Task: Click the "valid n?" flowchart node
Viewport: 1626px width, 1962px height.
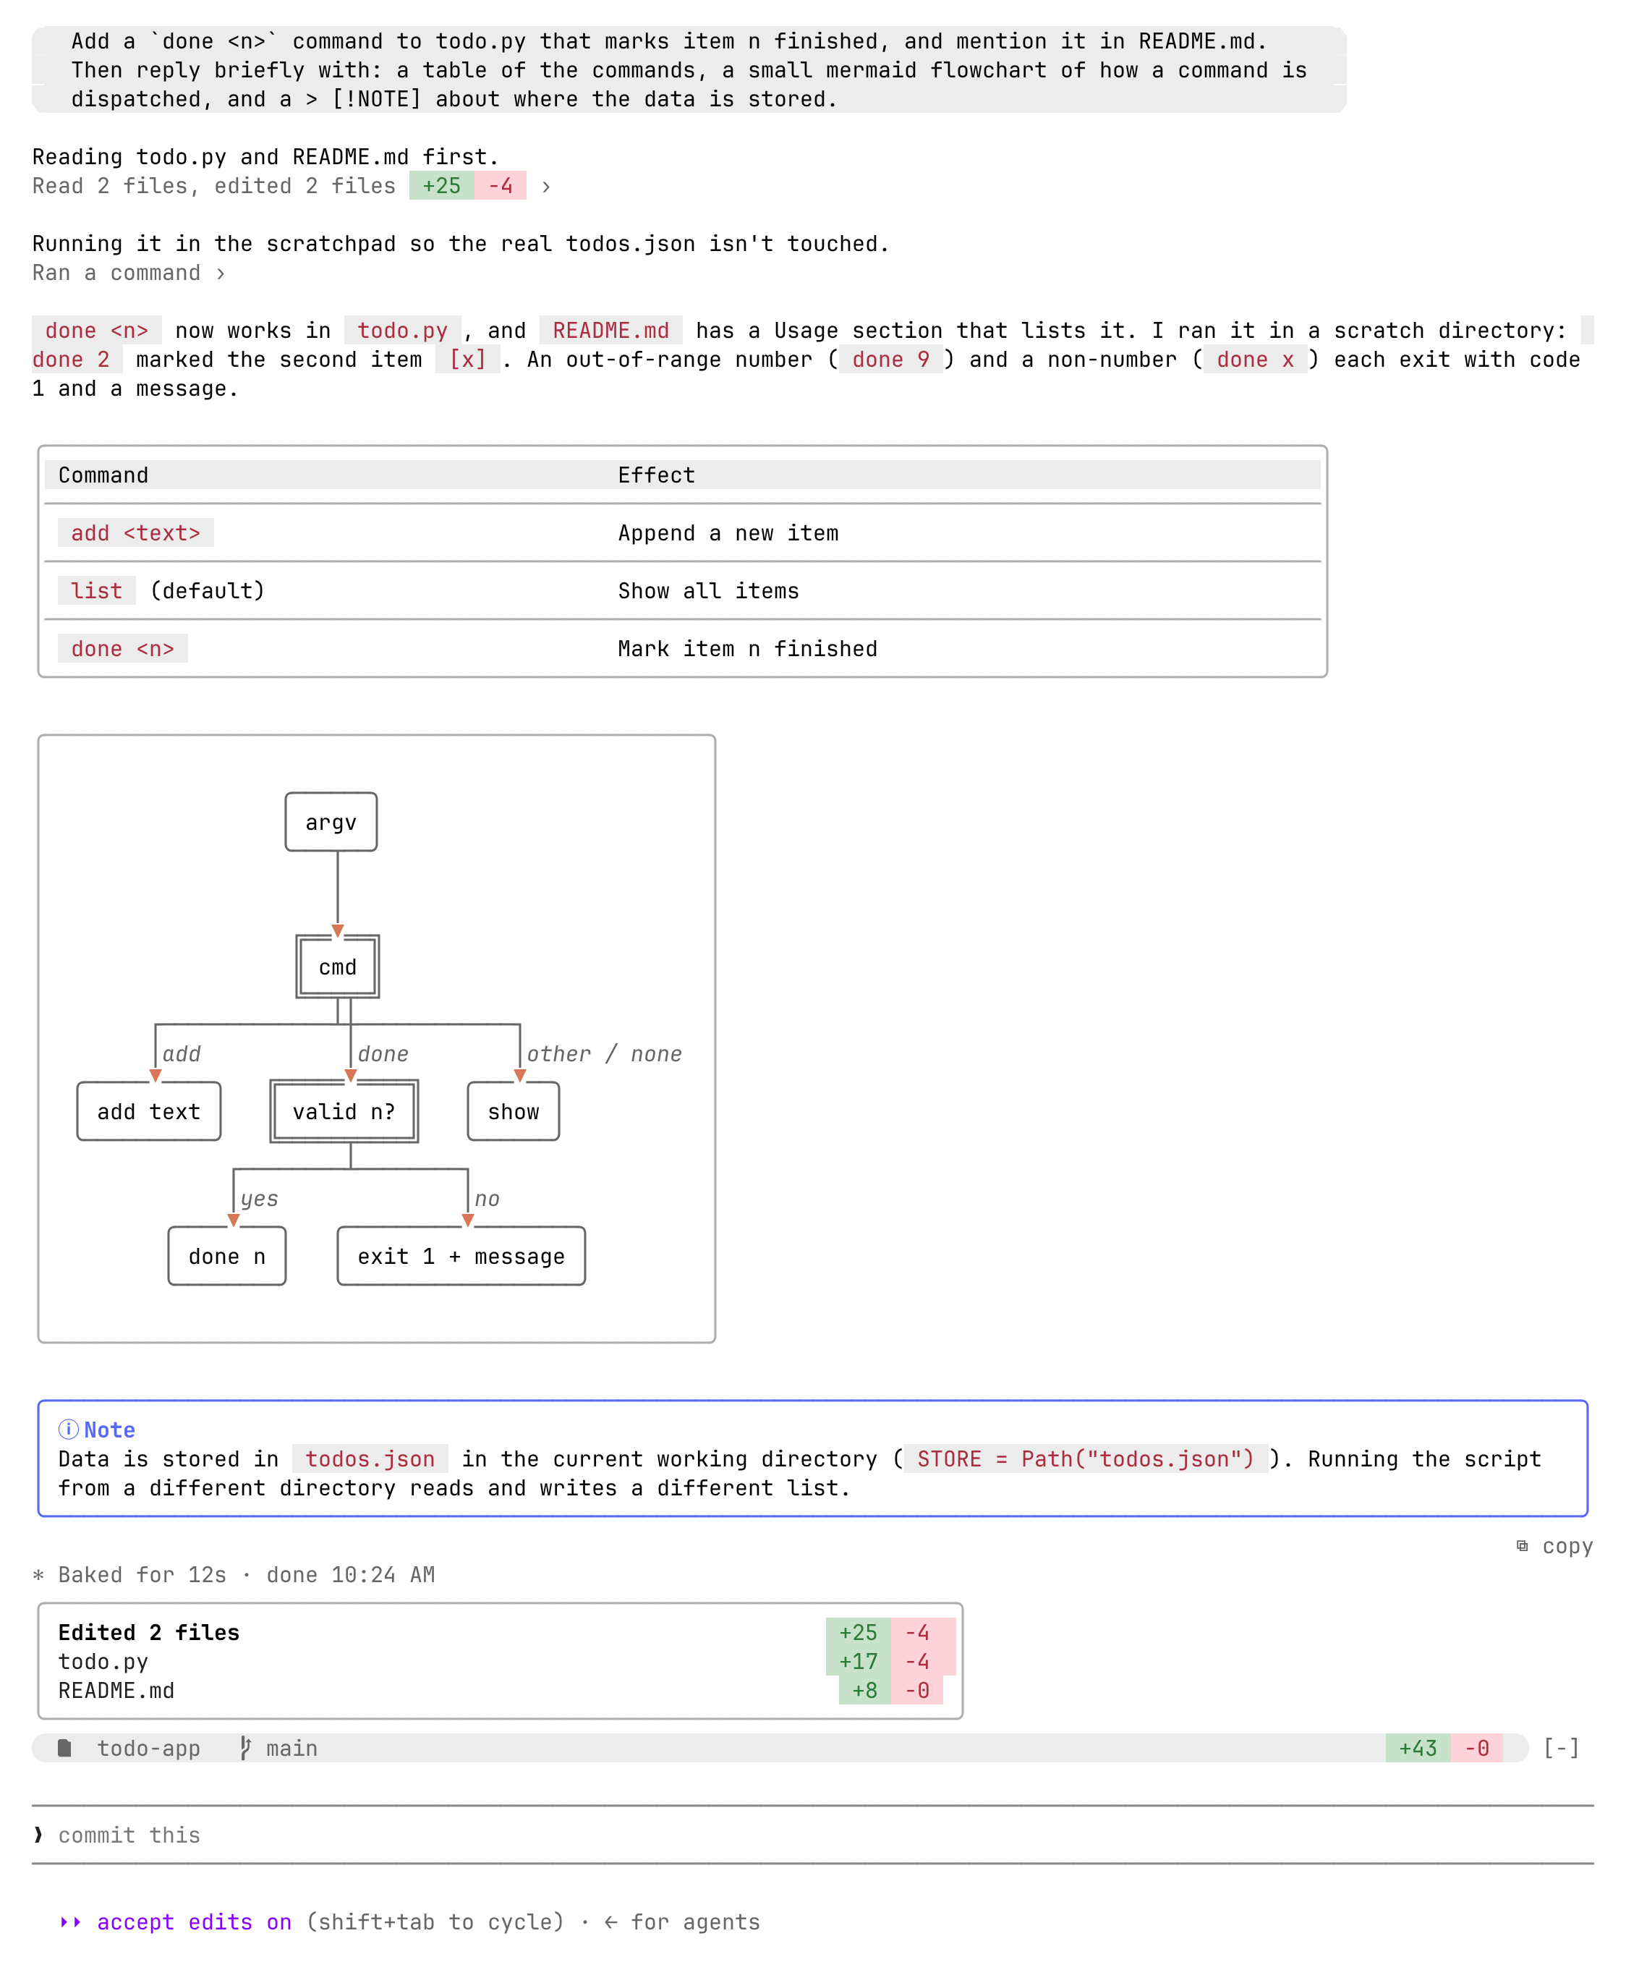Action: pyautogui.click(x=344, y=1112)
